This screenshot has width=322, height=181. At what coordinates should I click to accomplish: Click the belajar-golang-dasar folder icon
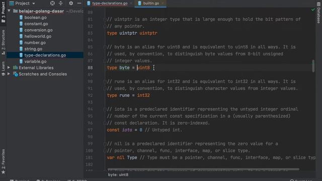(x=16, y=11)
